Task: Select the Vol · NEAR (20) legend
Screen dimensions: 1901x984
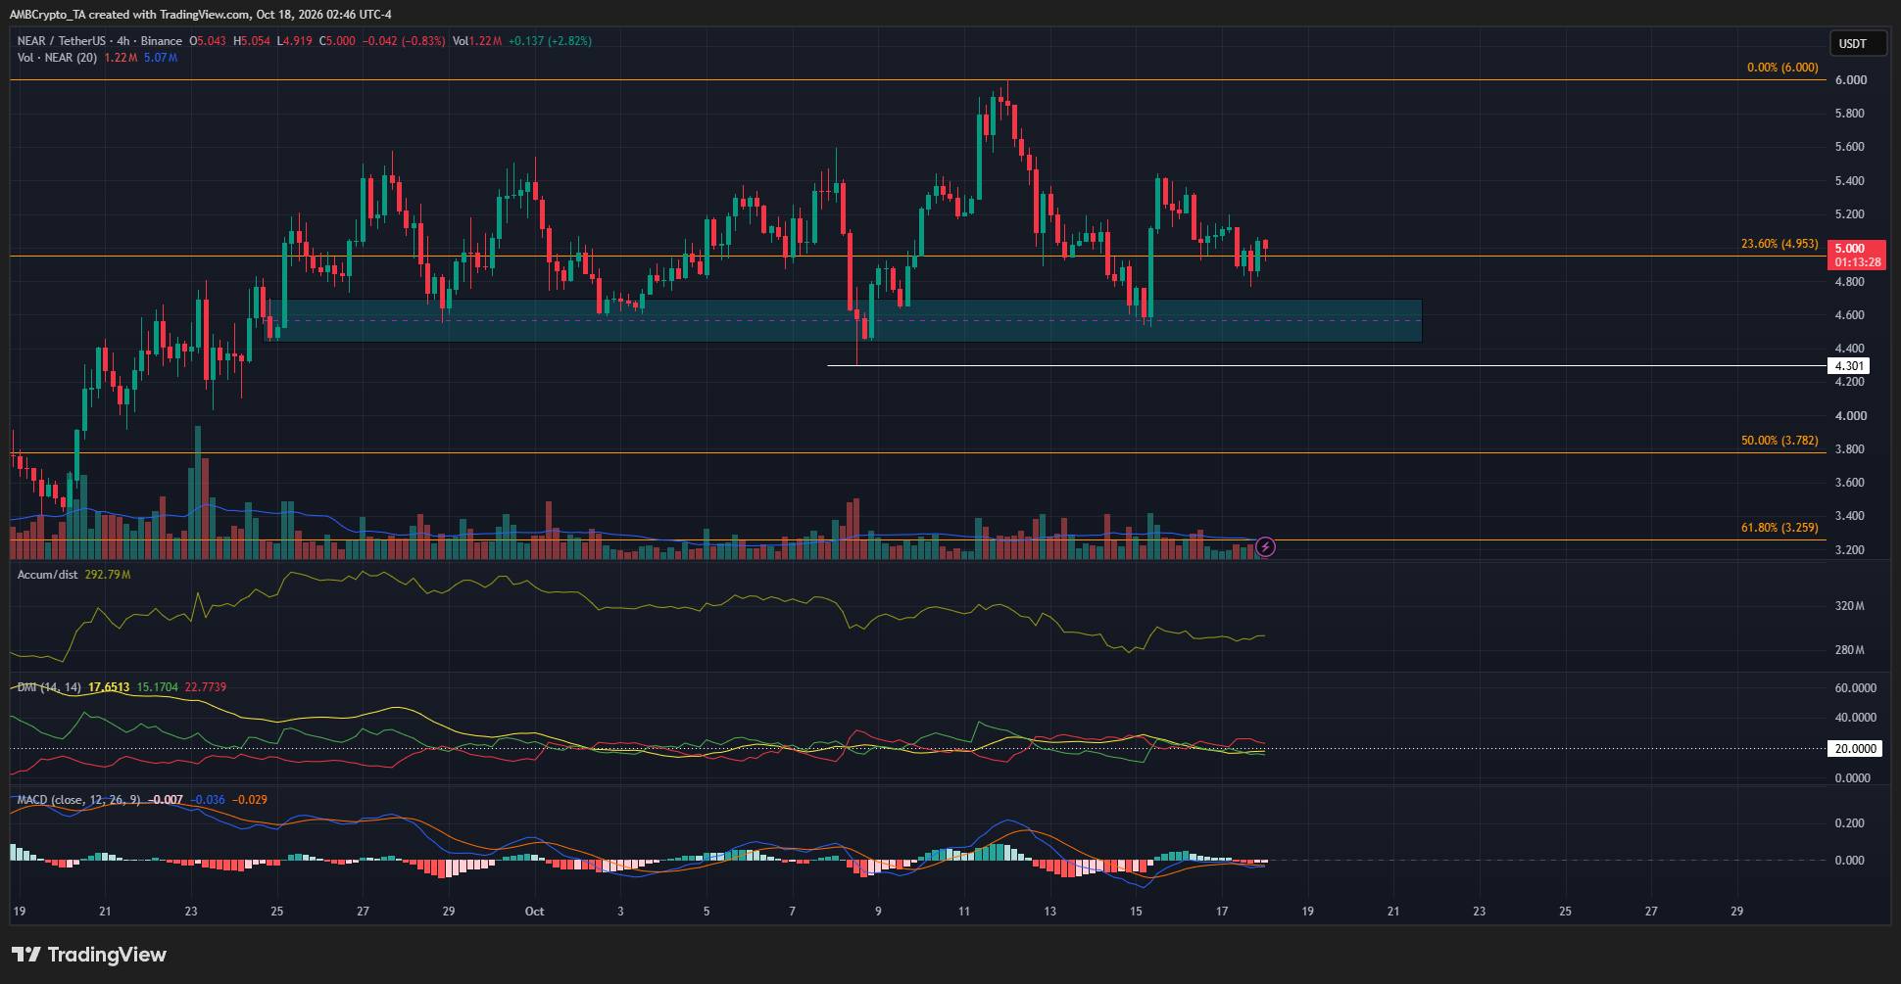Action: 57,58
